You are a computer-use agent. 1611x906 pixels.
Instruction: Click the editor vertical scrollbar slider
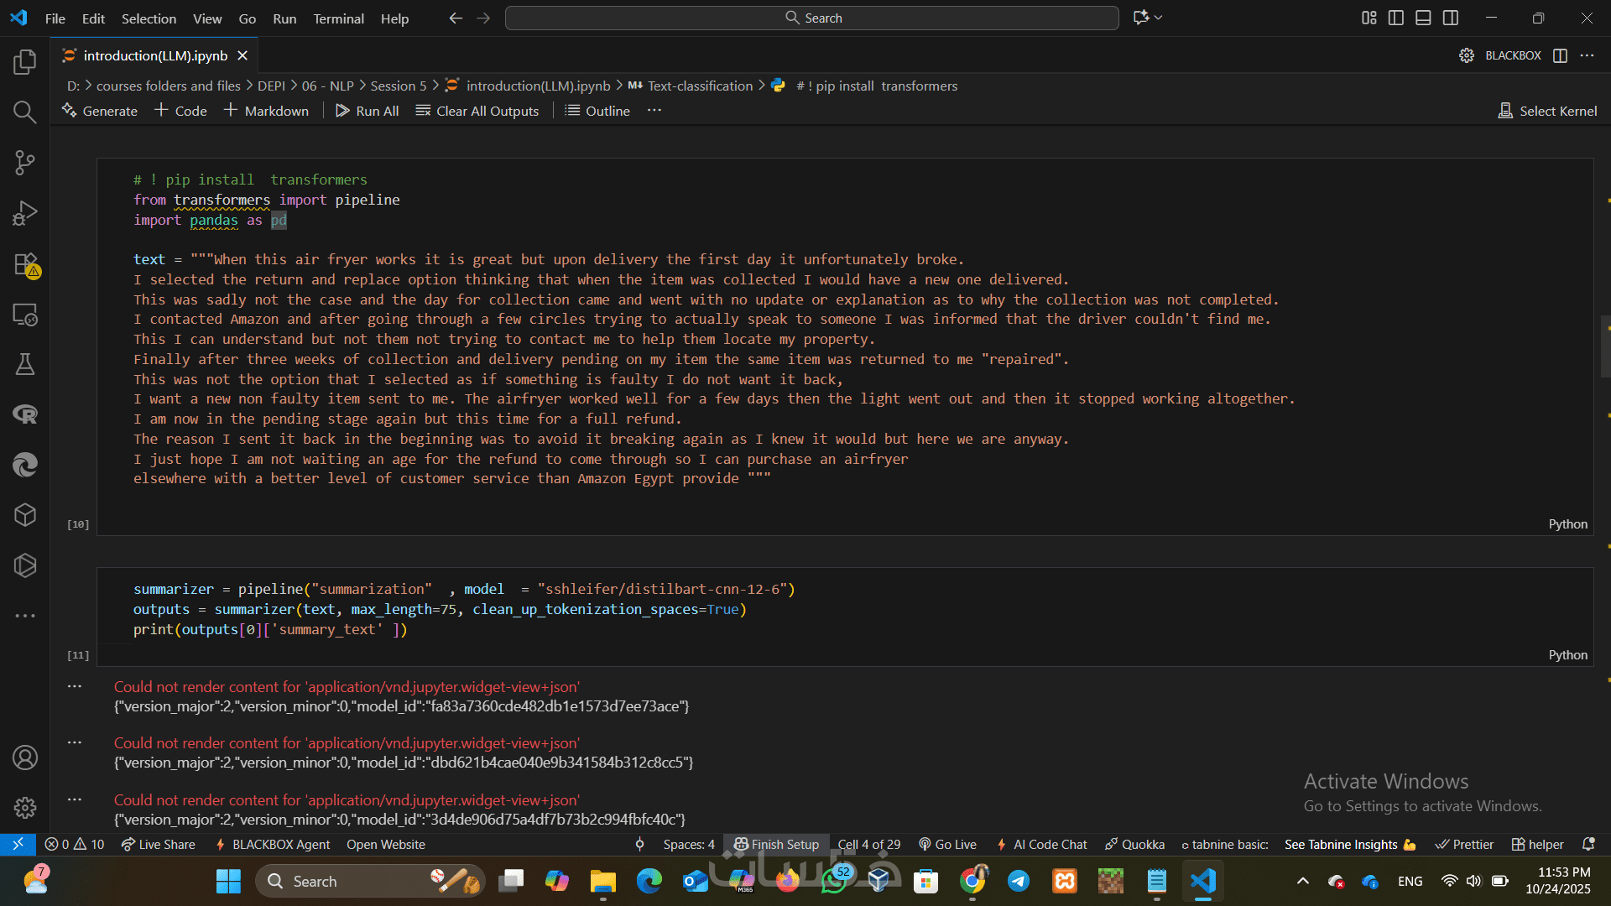1605,346
